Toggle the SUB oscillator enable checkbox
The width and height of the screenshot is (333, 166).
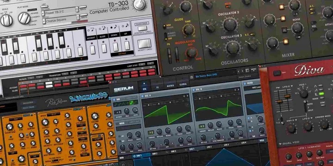tap(114, 100)
